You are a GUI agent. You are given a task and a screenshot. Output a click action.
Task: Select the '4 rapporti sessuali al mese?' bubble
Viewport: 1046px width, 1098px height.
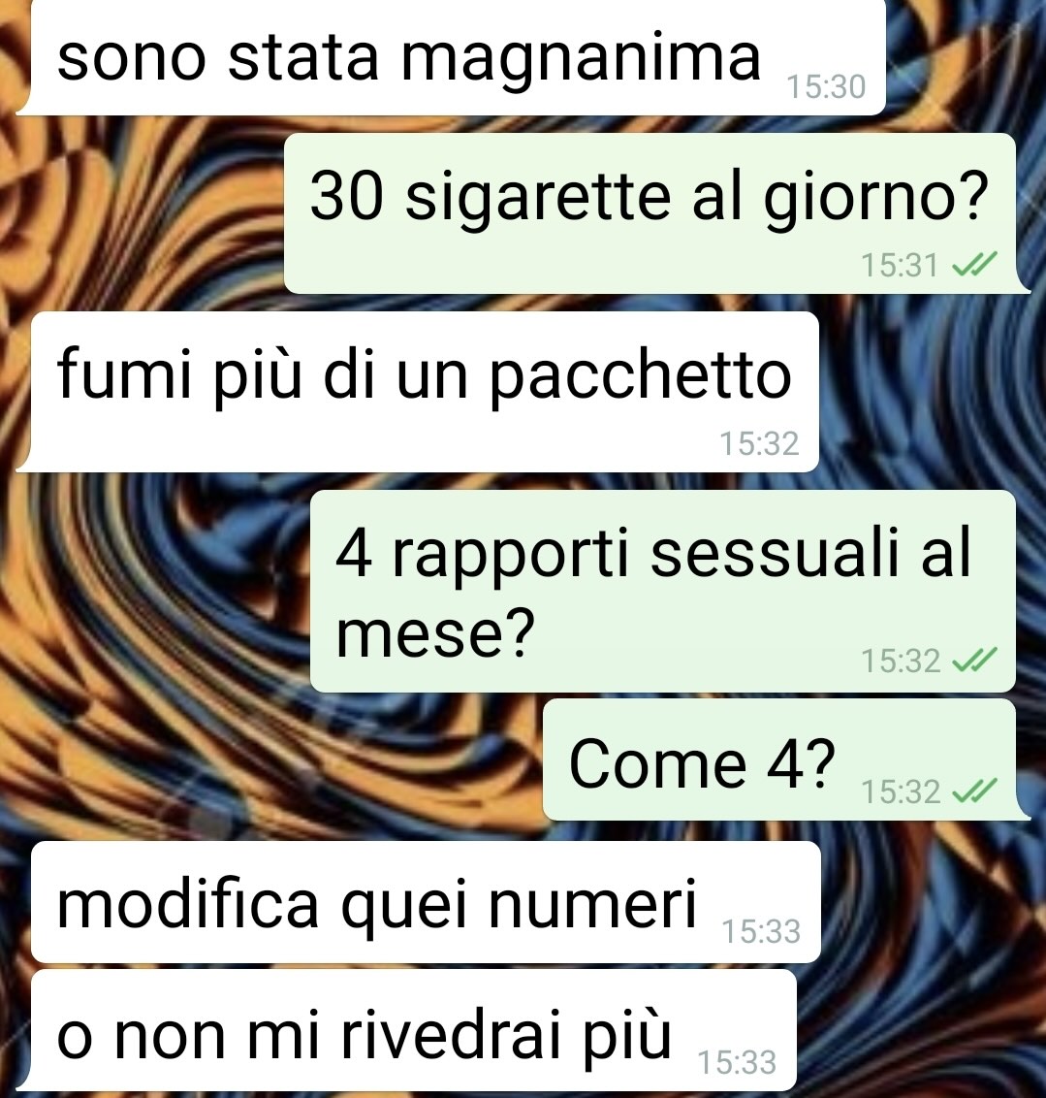[662, 591]
